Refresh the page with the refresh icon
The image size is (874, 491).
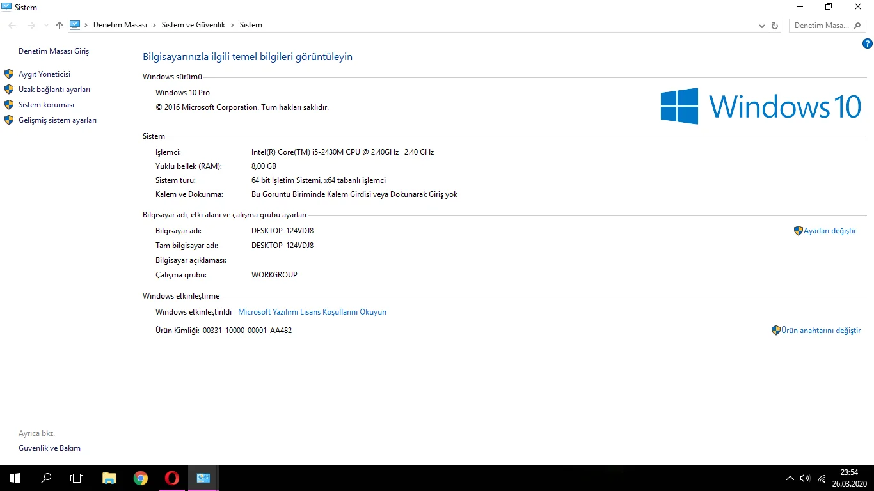pos(775,26)
